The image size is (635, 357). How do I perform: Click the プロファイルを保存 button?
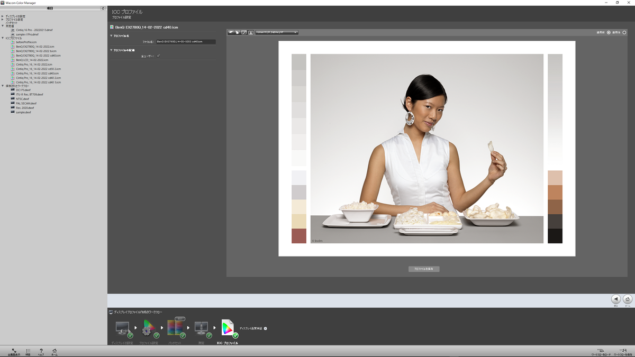click(424, 269)
